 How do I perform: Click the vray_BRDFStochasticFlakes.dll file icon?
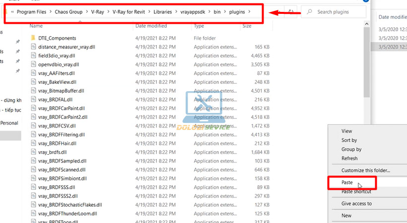33,205
